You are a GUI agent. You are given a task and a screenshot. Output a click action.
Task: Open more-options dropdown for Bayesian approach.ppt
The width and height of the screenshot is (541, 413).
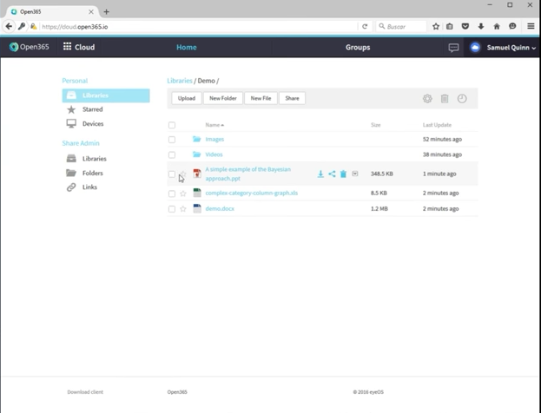355,174
